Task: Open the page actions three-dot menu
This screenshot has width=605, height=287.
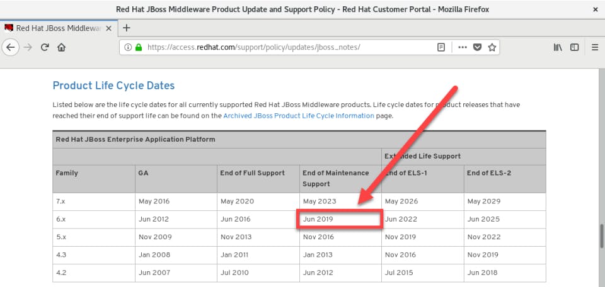Action: tap(462, 47)
